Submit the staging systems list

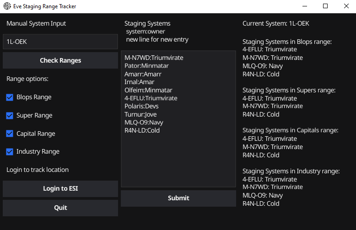coord(178,198)
